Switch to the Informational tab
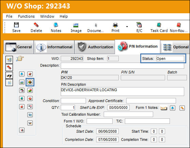This screenshot has width=190, height=148. (54, 47)
